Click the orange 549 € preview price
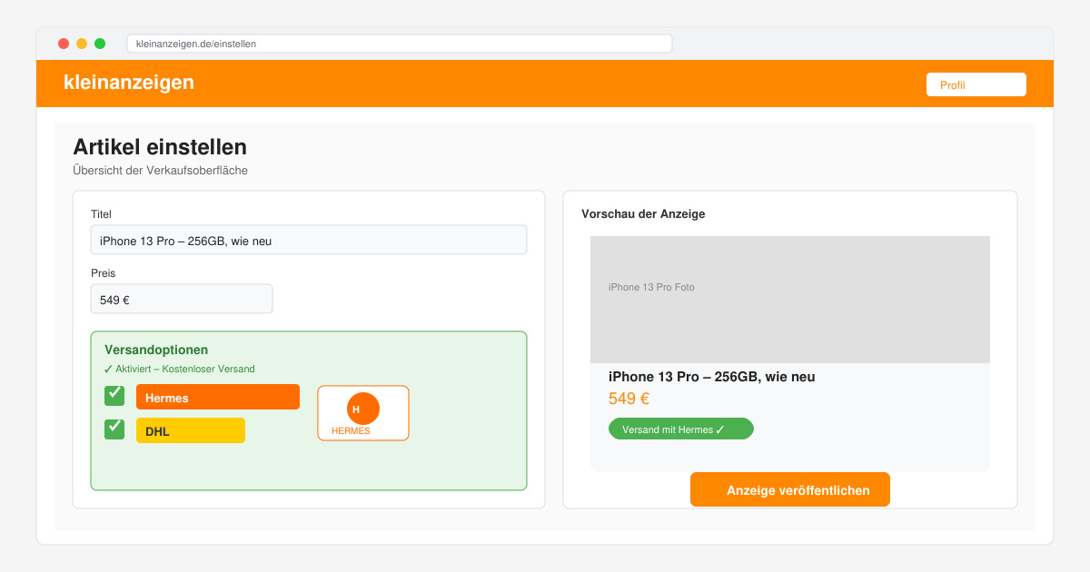Viewport: 1090px width, 572px height. click(629, 399)
